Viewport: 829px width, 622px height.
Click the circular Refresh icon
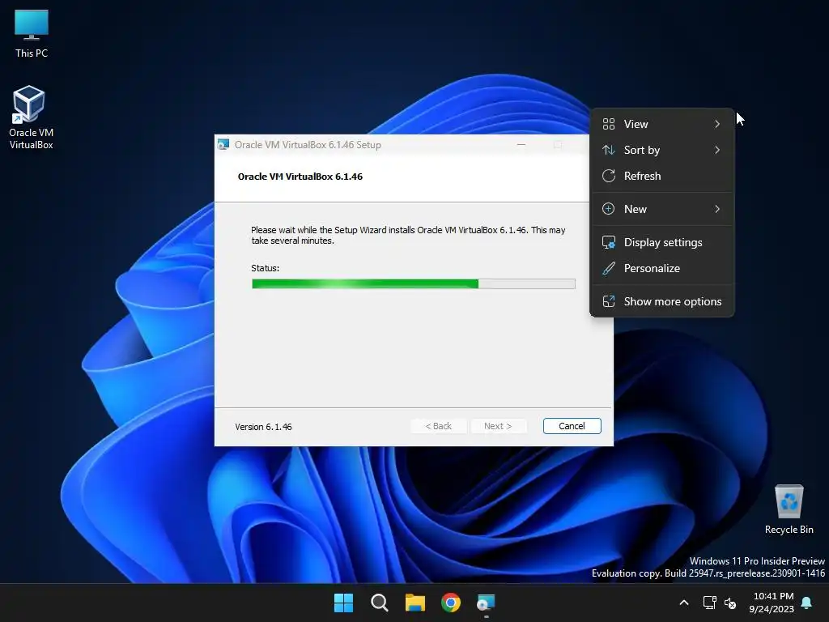tap(609, 176)
